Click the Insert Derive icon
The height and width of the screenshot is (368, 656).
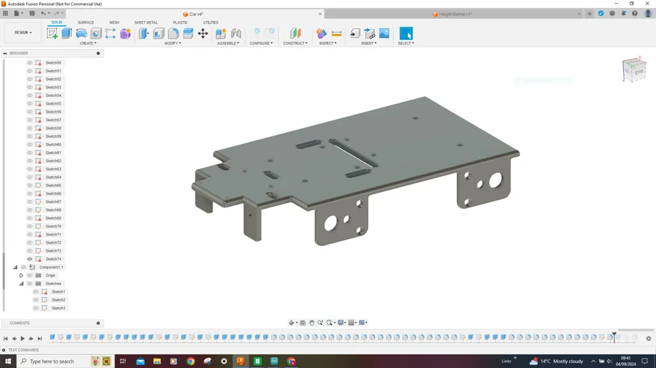pyautogui.click(x=355, y=33)
